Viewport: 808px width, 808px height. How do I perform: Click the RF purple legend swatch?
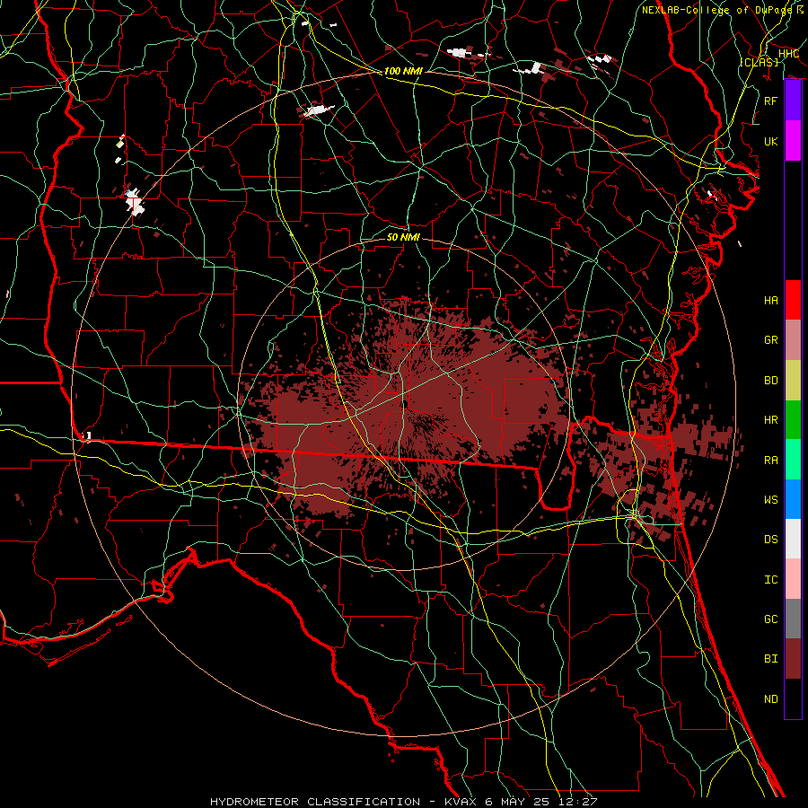click(793, 101)
